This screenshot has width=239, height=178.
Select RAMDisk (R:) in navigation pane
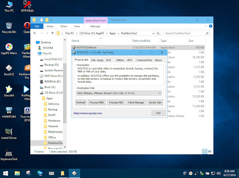[x=52, y=82]
